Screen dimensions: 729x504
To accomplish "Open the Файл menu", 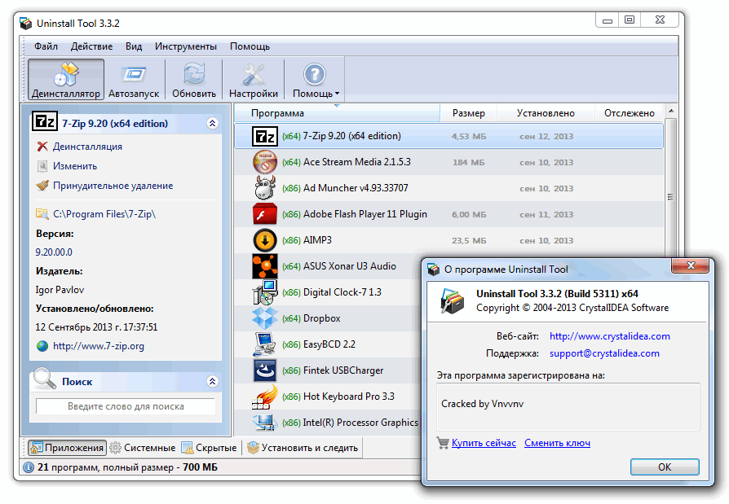I will (x=46, y=46).
